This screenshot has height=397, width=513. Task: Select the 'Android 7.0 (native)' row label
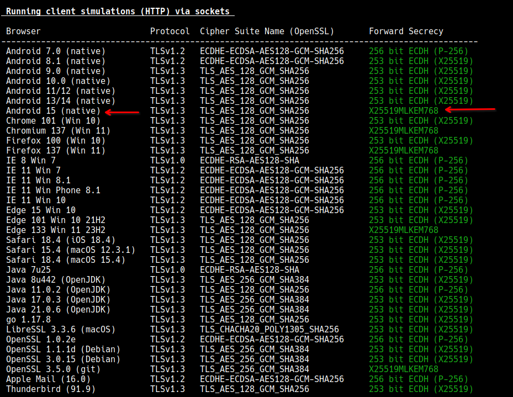coord(56,51)
